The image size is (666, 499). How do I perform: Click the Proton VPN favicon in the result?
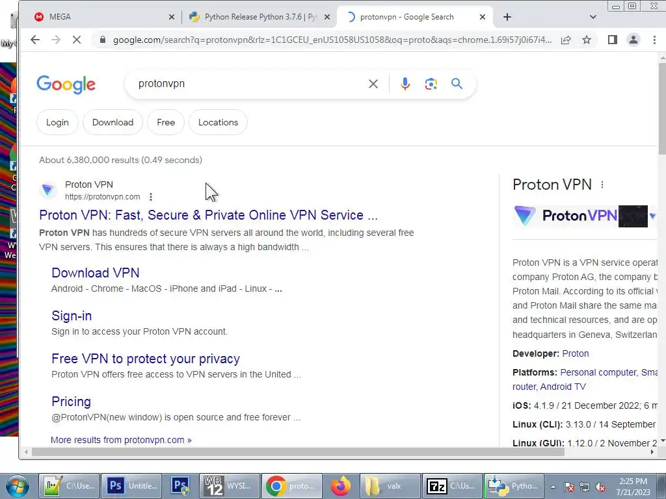[48, 190]
